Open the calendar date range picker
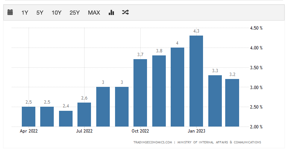 click(10, 12)
